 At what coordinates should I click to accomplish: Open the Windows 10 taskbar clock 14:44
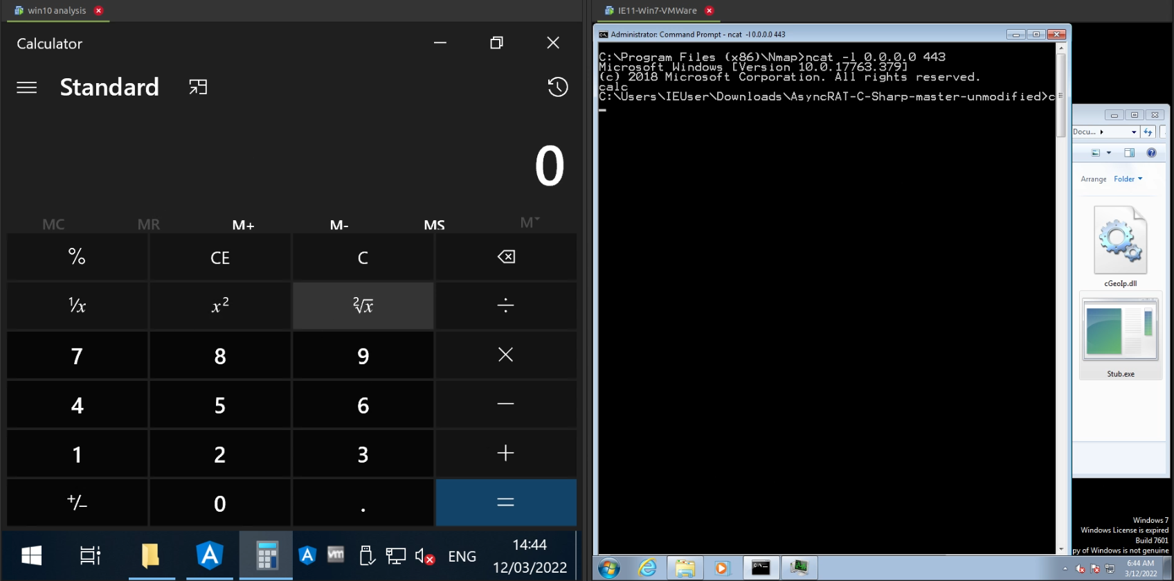click(x=530, y=556)
